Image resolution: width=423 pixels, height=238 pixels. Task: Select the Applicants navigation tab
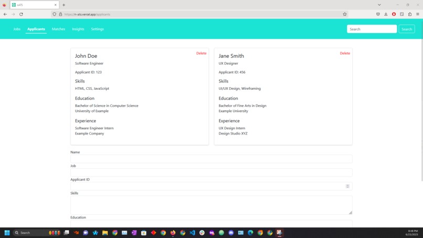click(x=36, y=29)
